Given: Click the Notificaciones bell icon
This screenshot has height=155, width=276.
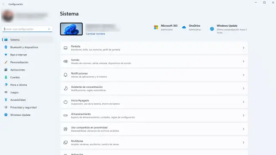Looking at the screenshot, I should pyautogui.click(x=66, y=75).
